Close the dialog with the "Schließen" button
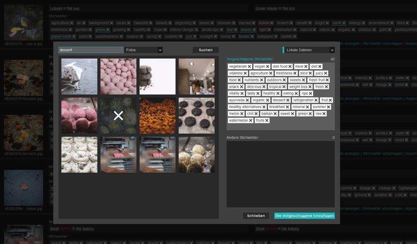417x244 pixels. [256, 215]
